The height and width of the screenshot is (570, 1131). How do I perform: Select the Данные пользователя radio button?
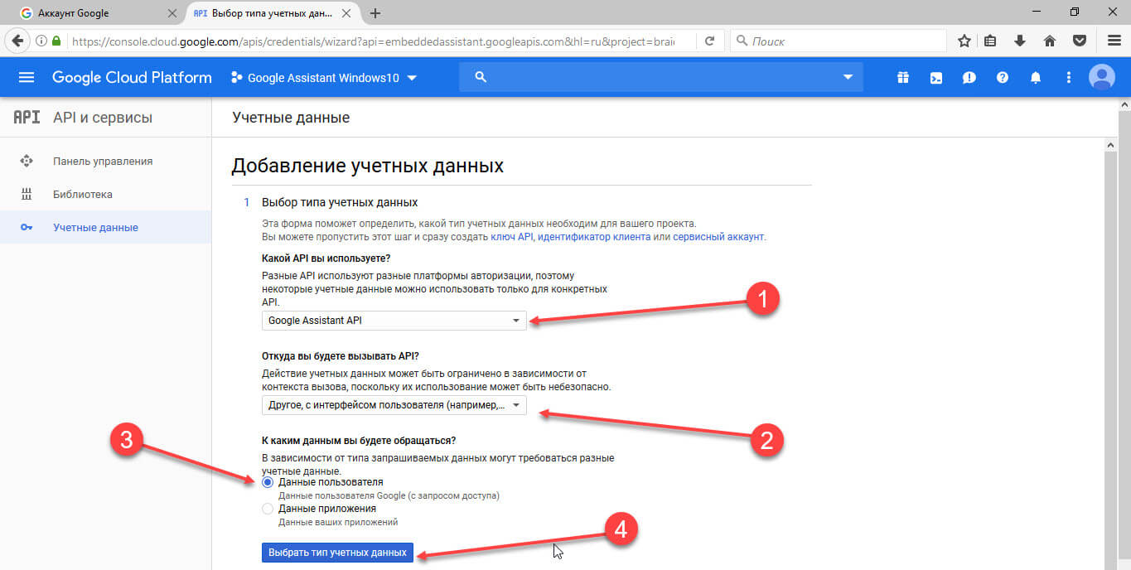[x=267, y=481]
